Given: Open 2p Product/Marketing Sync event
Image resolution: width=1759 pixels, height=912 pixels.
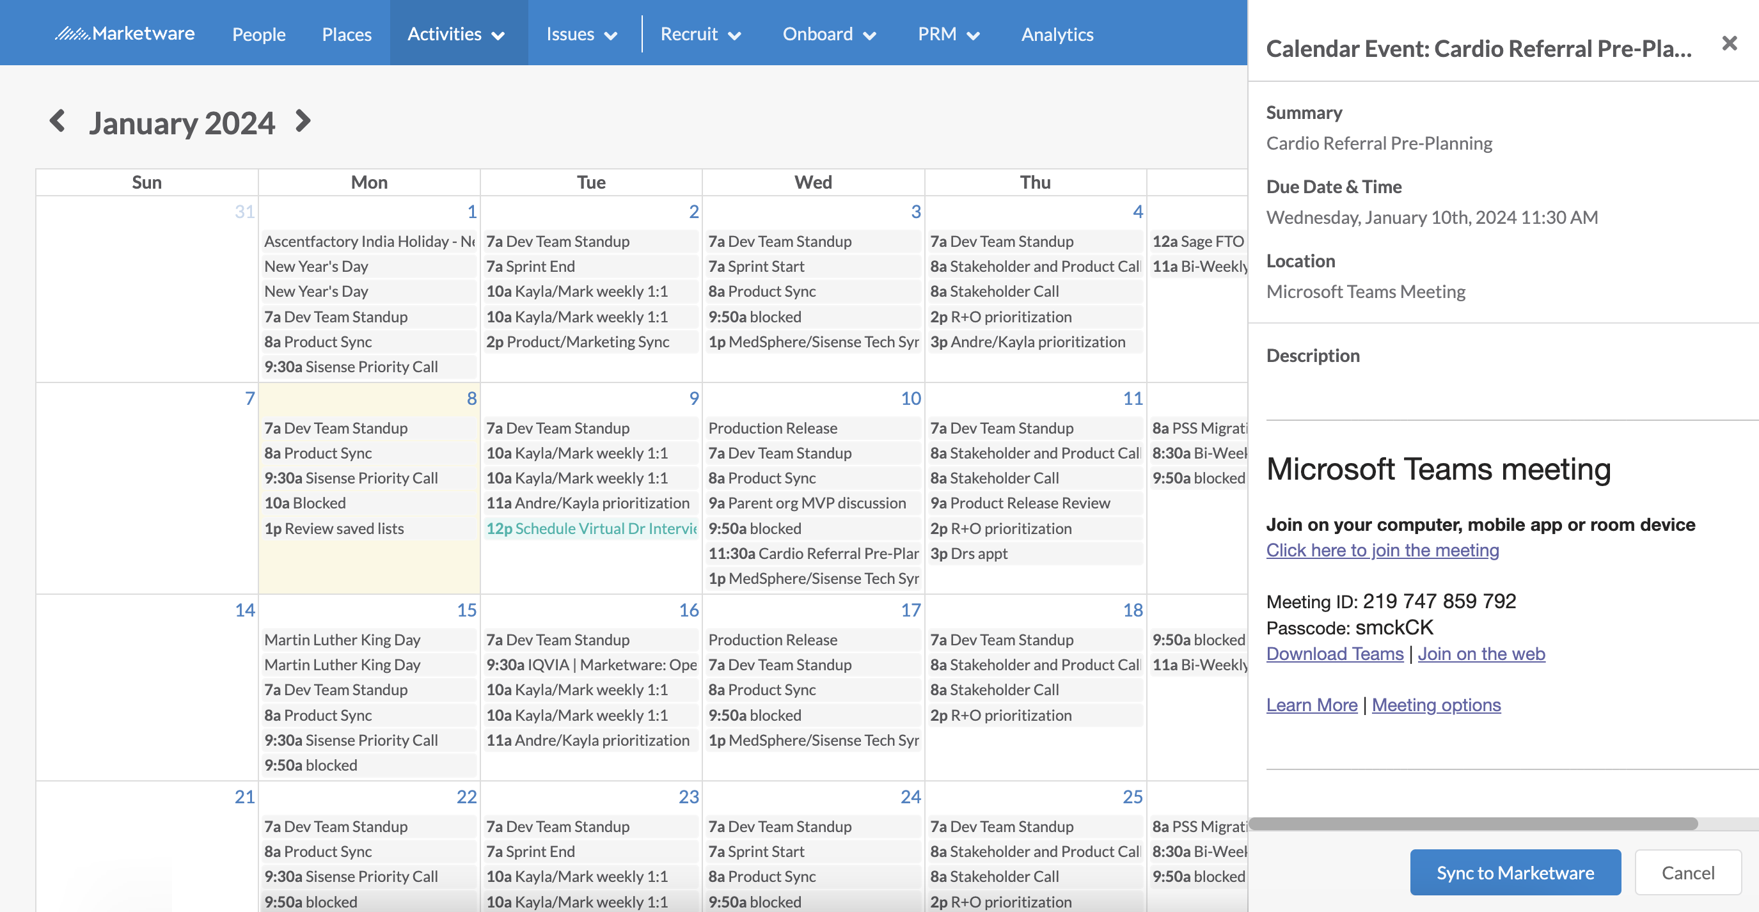Looking at the screenshot, I should [x=590, y=342].
